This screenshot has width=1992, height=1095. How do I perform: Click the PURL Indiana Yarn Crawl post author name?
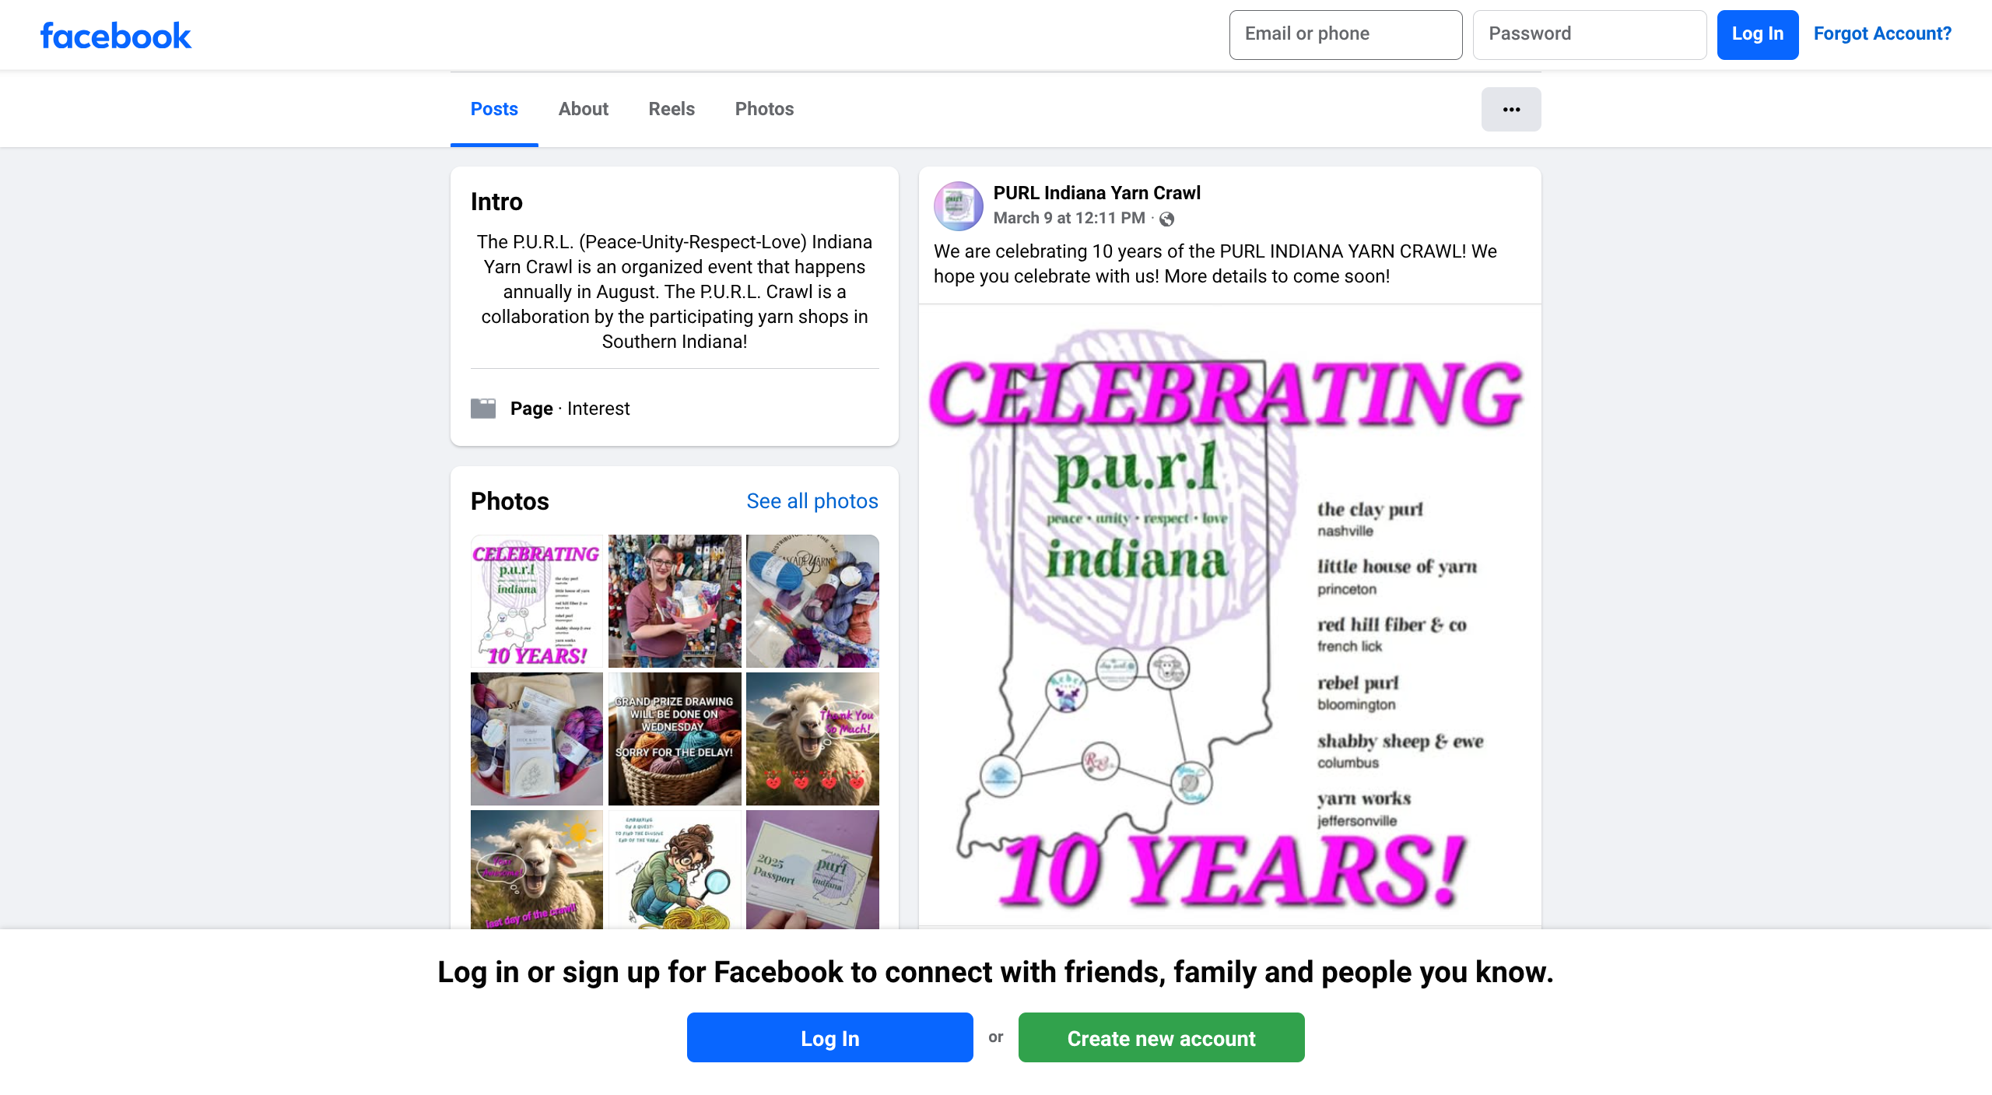[1096, 193]
